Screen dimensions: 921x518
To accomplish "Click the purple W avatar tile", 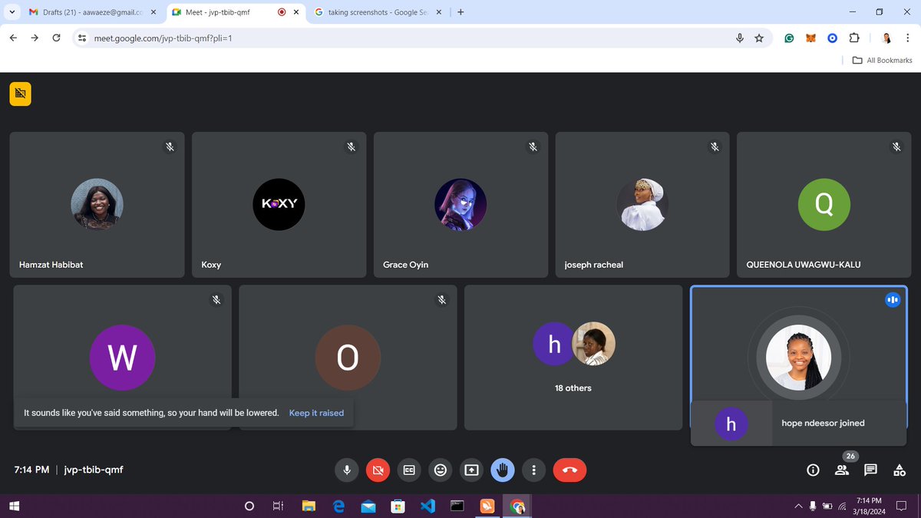I will (x=122, y=358).
